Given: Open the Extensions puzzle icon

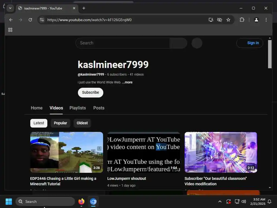Looking at the screenshot, I should click(x=242, y=20).
